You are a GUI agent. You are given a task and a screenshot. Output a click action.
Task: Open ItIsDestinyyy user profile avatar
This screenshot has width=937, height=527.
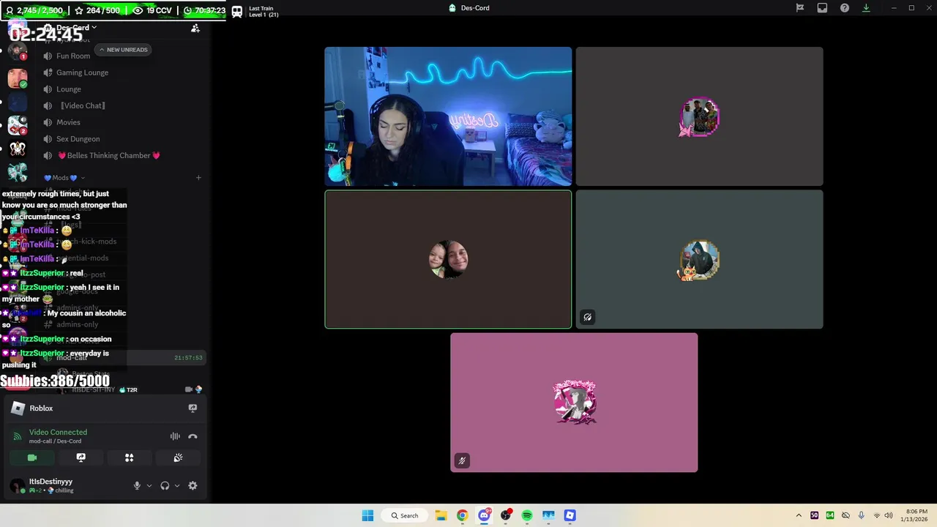click(17, 485)
